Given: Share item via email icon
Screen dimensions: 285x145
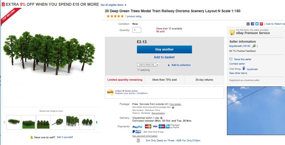Looking at the screenshot, I should click(248, 24).
